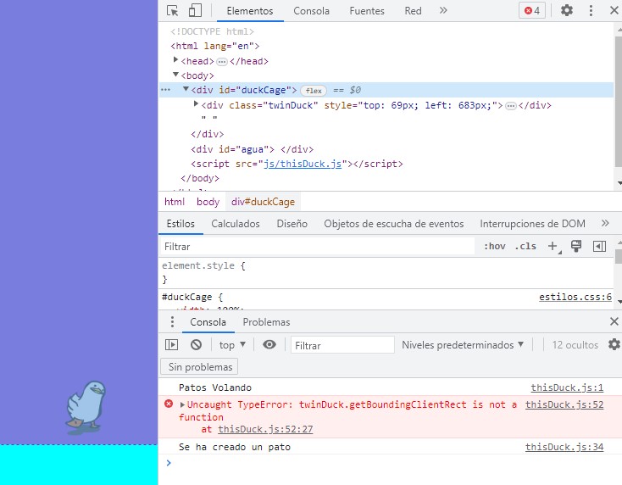The width and height of the screenshot is (622, 485).
Task: Click the styles Filtrar input field
Action: (317, 247)
